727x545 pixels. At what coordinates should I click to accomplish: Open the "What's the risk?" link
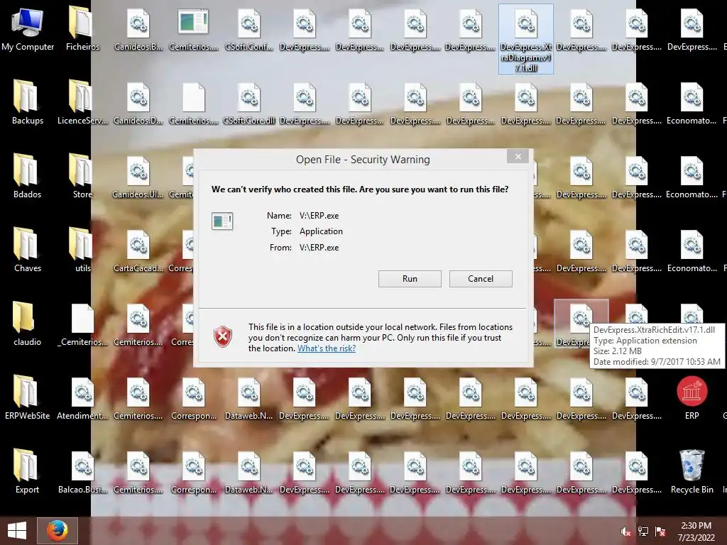(x=327, y=348)
